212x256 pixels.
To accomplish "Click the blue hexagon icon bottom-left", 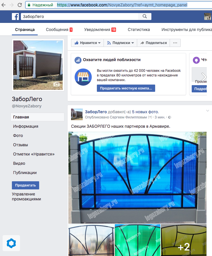I will [x=11, y=243].
